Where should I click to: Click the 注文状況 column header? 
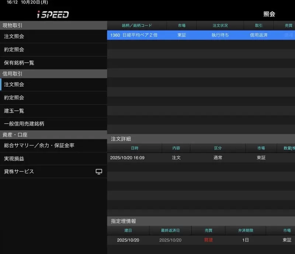(220, 25)
